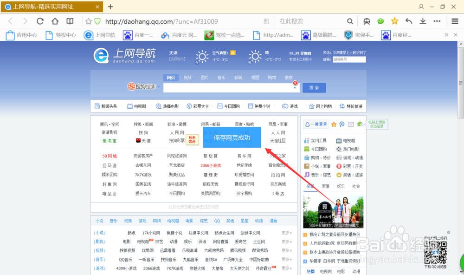Select the 视频 search tab
The width and height of the screenshot is (464, 275).
pyautogui.click(x=187, y=77)
